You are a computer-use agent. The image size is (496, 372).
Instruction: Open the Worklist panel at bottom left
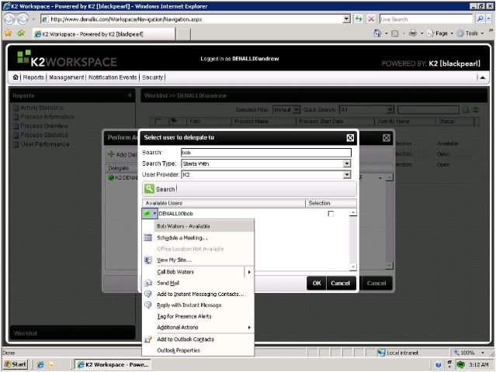[x=73, y=333]
